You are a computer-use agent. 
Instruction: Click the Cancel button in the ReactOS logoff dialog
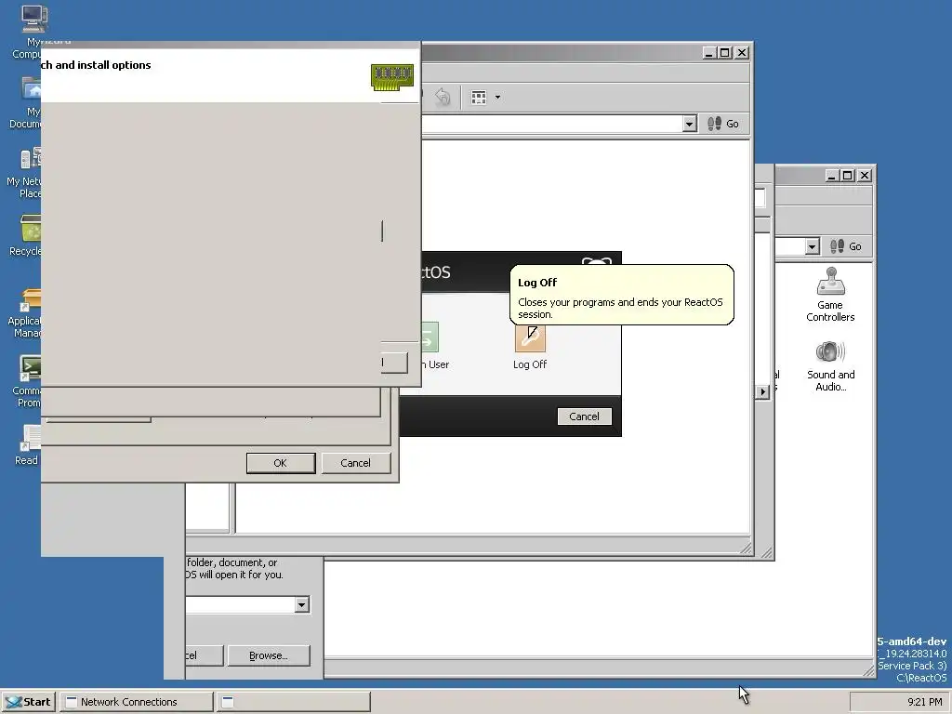(x=584, y=416)
